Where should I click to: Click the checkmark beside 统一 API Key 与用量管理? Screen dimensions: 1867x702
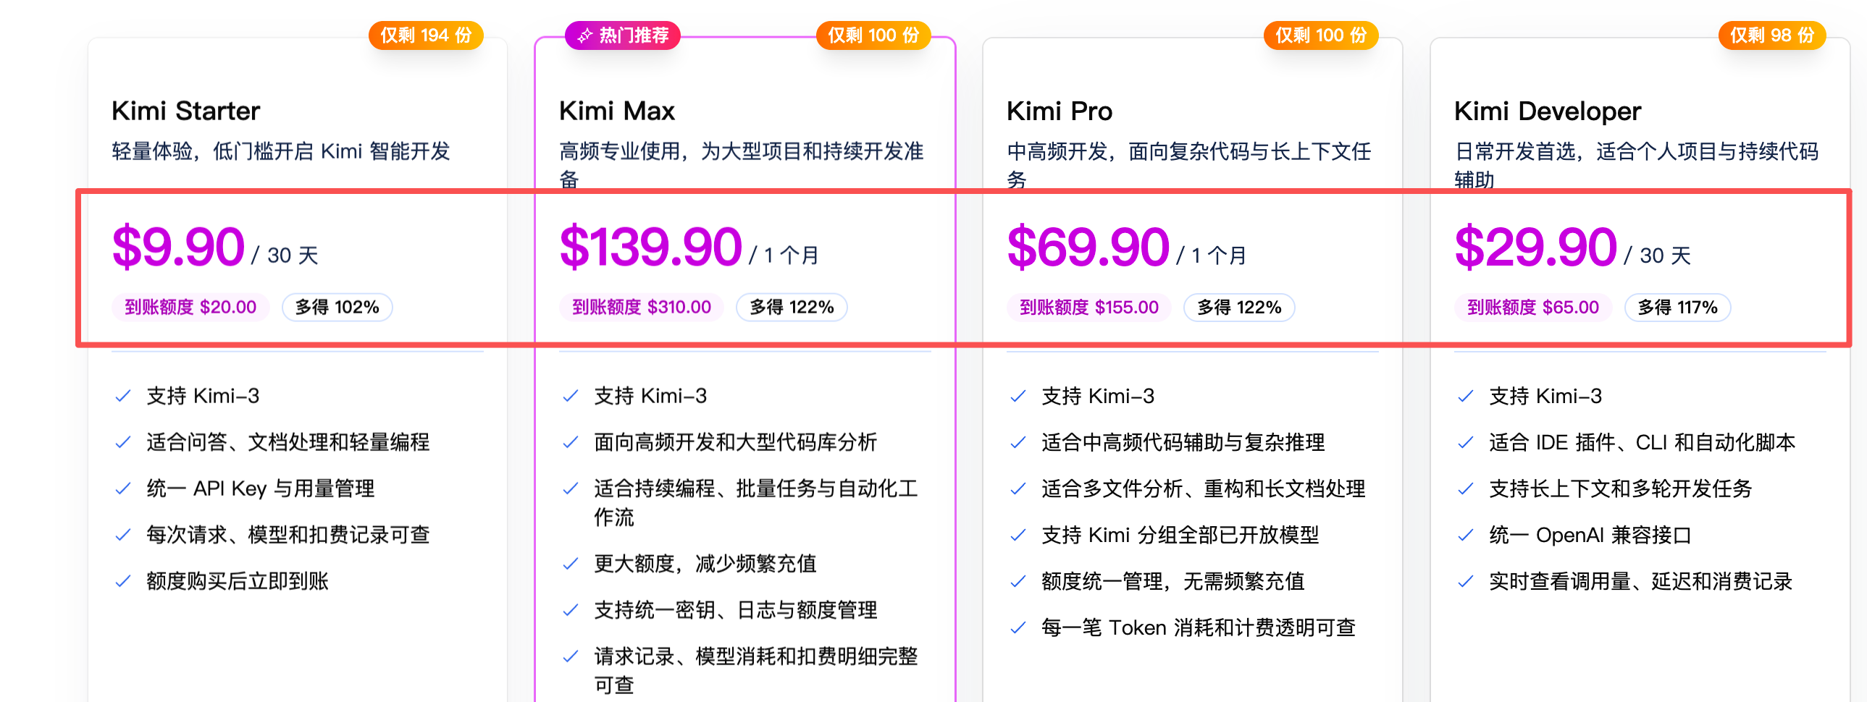click(x=123, y=489)
